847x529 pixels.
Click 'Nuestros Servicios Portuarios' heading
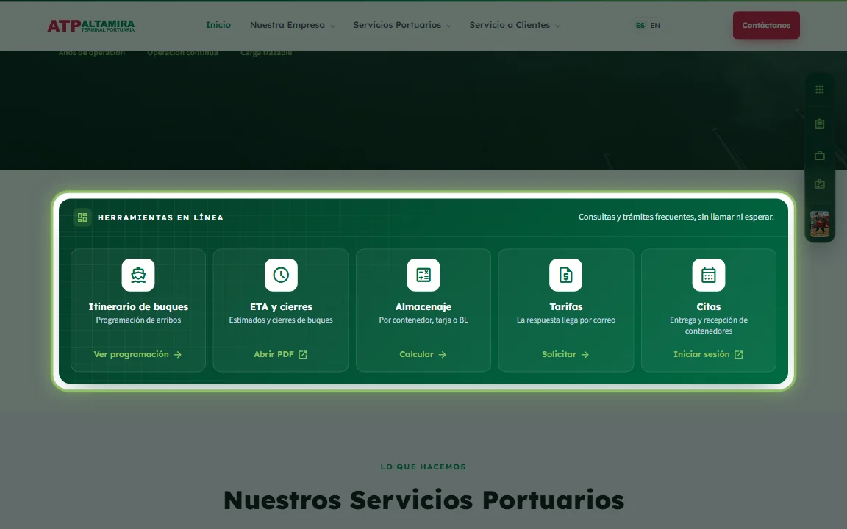423,500
